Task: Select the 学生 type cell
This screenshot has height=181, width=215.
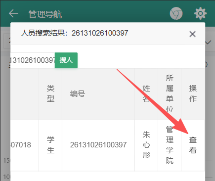Action: point(50,145)
